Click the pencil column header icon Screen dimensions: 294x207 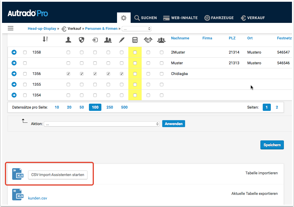coord(121,40)
